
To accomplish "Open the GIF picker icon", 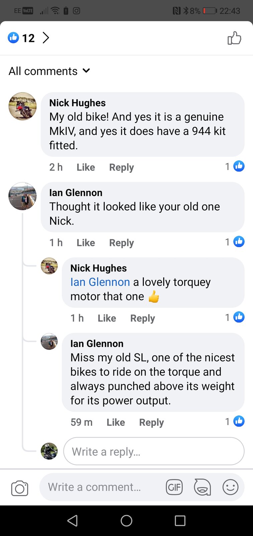I will [x=174, y=487].
